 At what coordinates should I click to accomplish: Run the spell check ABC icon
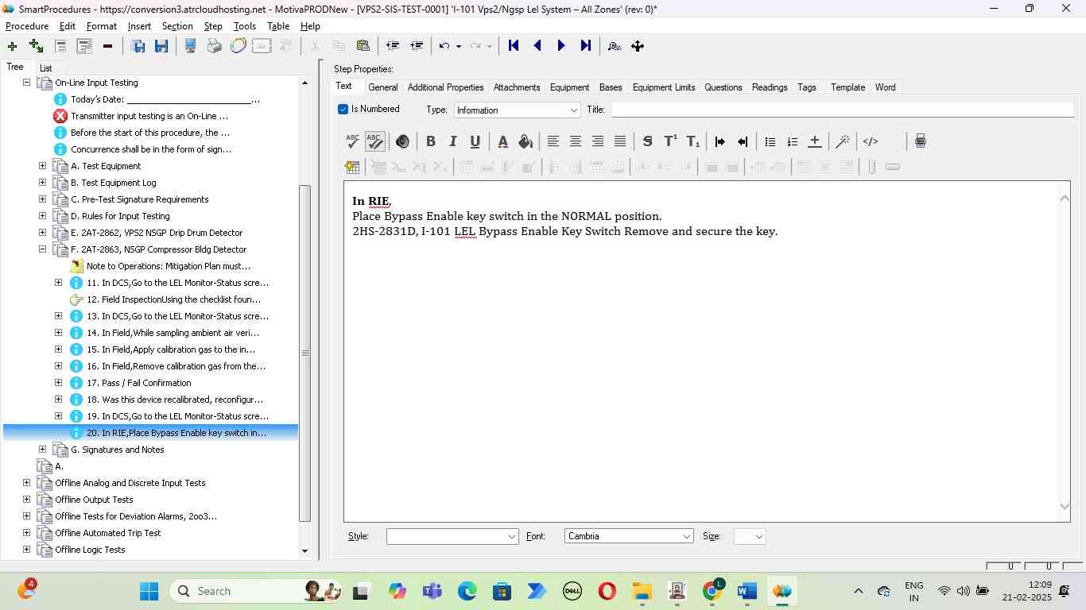tap(352, 141)
